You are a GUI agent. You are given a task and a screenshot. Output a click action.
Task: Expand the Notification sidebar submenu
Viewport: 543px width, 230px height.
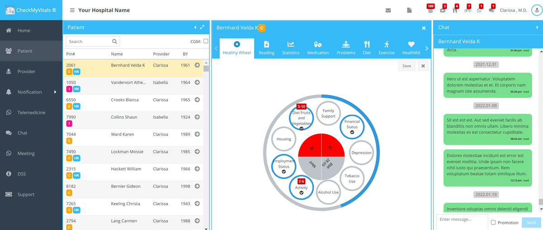click(x=55, y=92)
